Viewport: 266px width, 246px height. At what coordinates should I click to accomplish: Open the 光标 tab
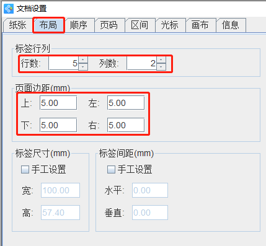[170, 25]
